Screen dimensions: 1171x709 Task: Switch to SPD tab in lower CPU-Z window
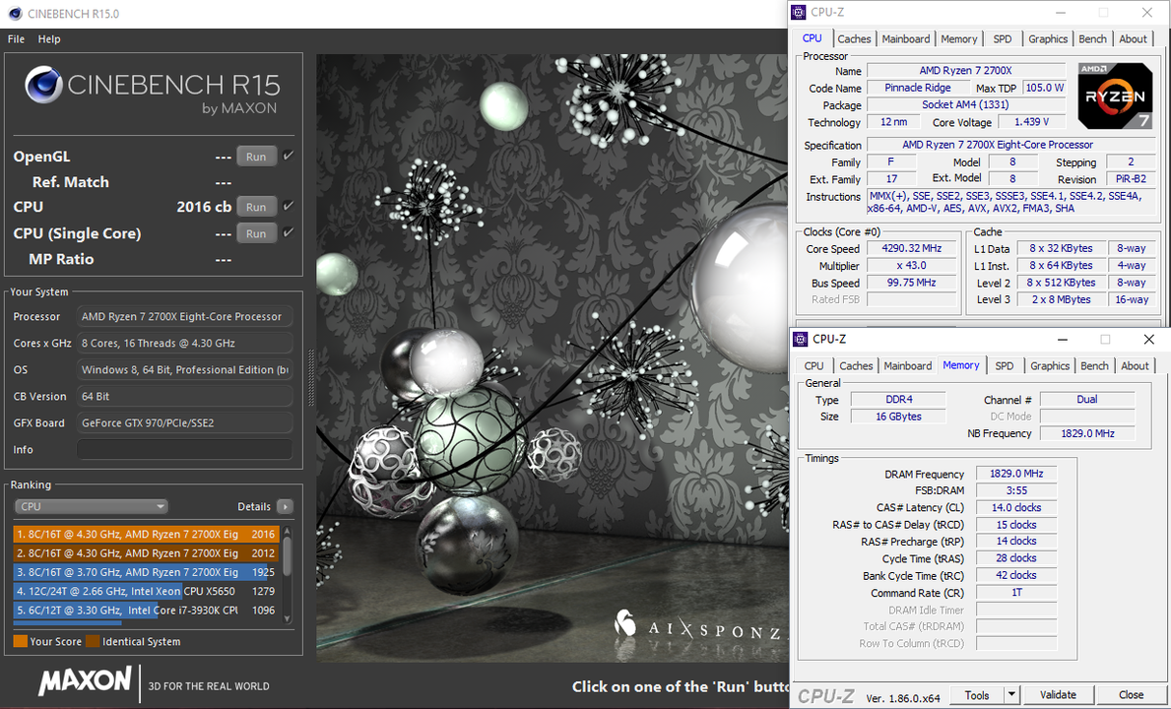point(1005,365)
